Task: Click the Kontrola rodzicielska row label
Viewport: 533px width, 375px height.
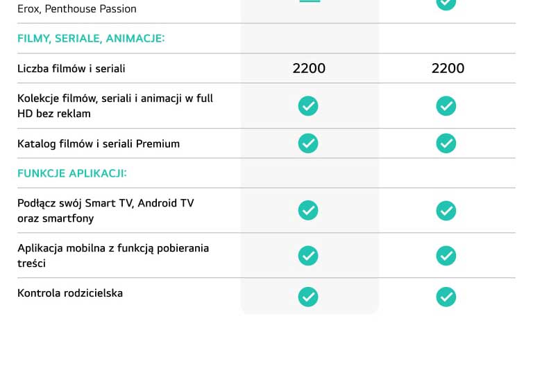Action: point(70,293)
